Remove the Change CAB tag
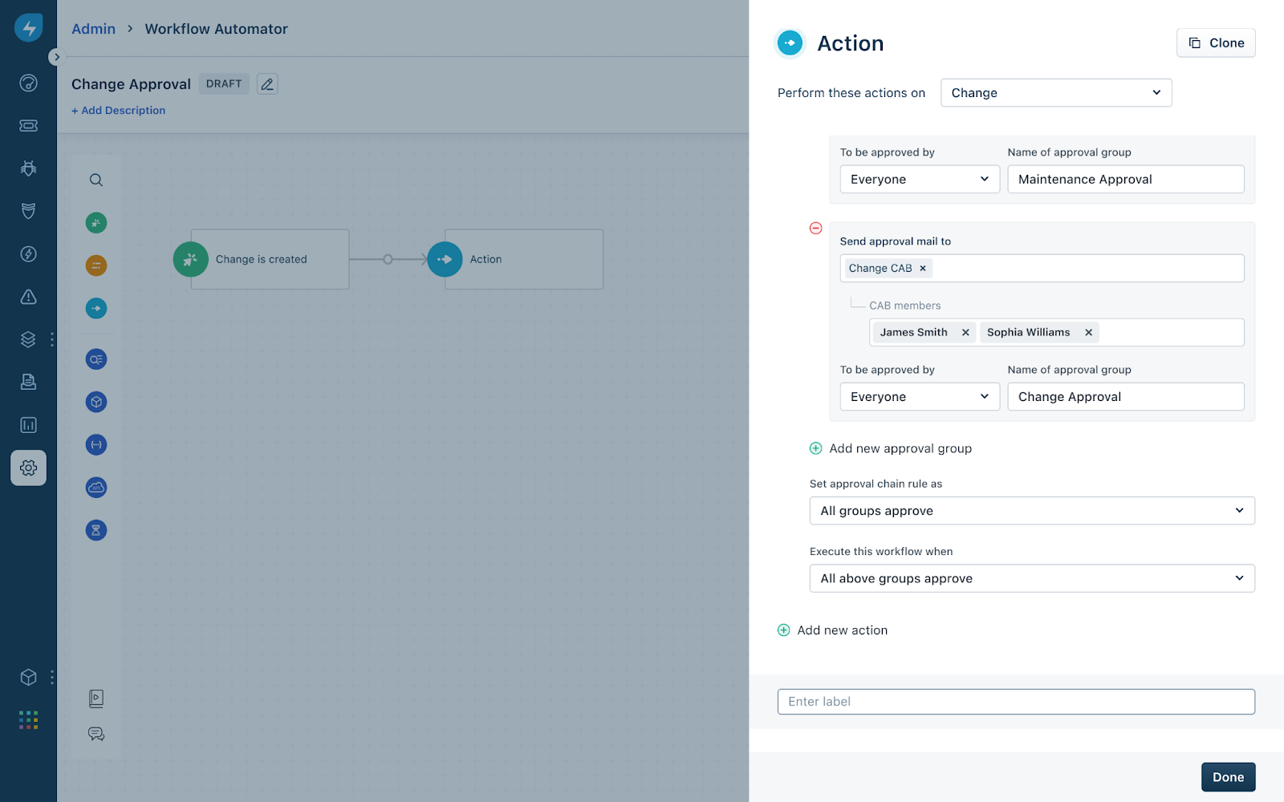 (923, 269)
